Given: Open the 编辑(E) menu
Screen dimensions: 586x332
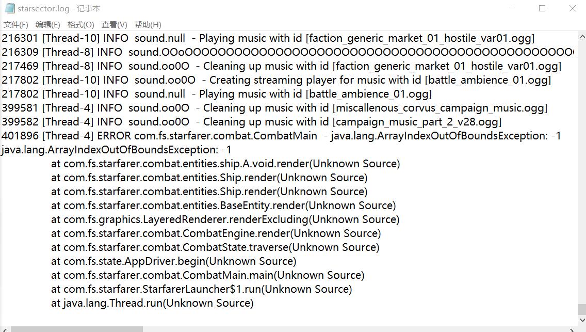Looking at the screenshot, I should [x=47, y=24].
